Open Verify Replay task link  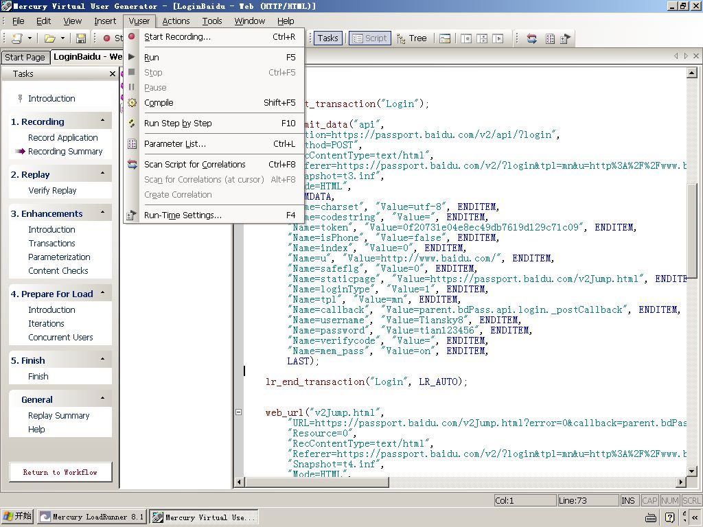point(52,191)
